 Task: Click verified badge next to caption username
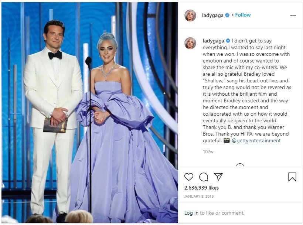[x=228, y=41]
